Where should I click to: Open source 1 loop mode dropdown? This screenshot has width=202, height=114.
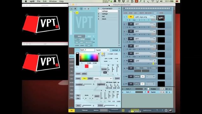(136, 20)
